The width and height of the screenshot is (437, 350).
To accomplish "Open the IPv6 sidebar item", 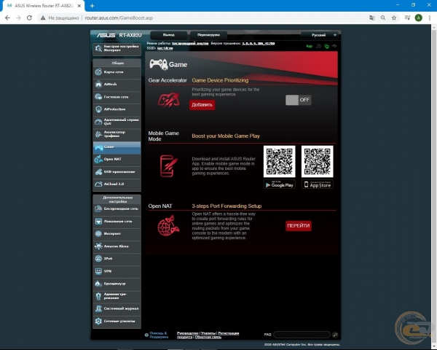I will coord(117,259).
